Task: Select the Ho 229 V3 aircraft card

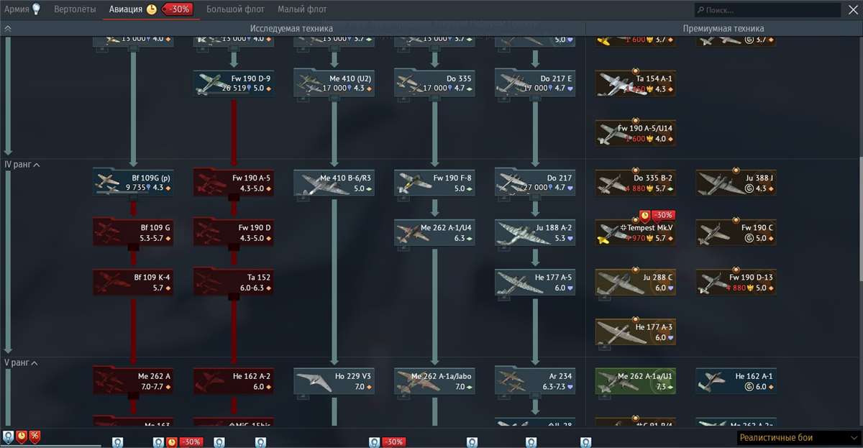Action: coord(334,381)
